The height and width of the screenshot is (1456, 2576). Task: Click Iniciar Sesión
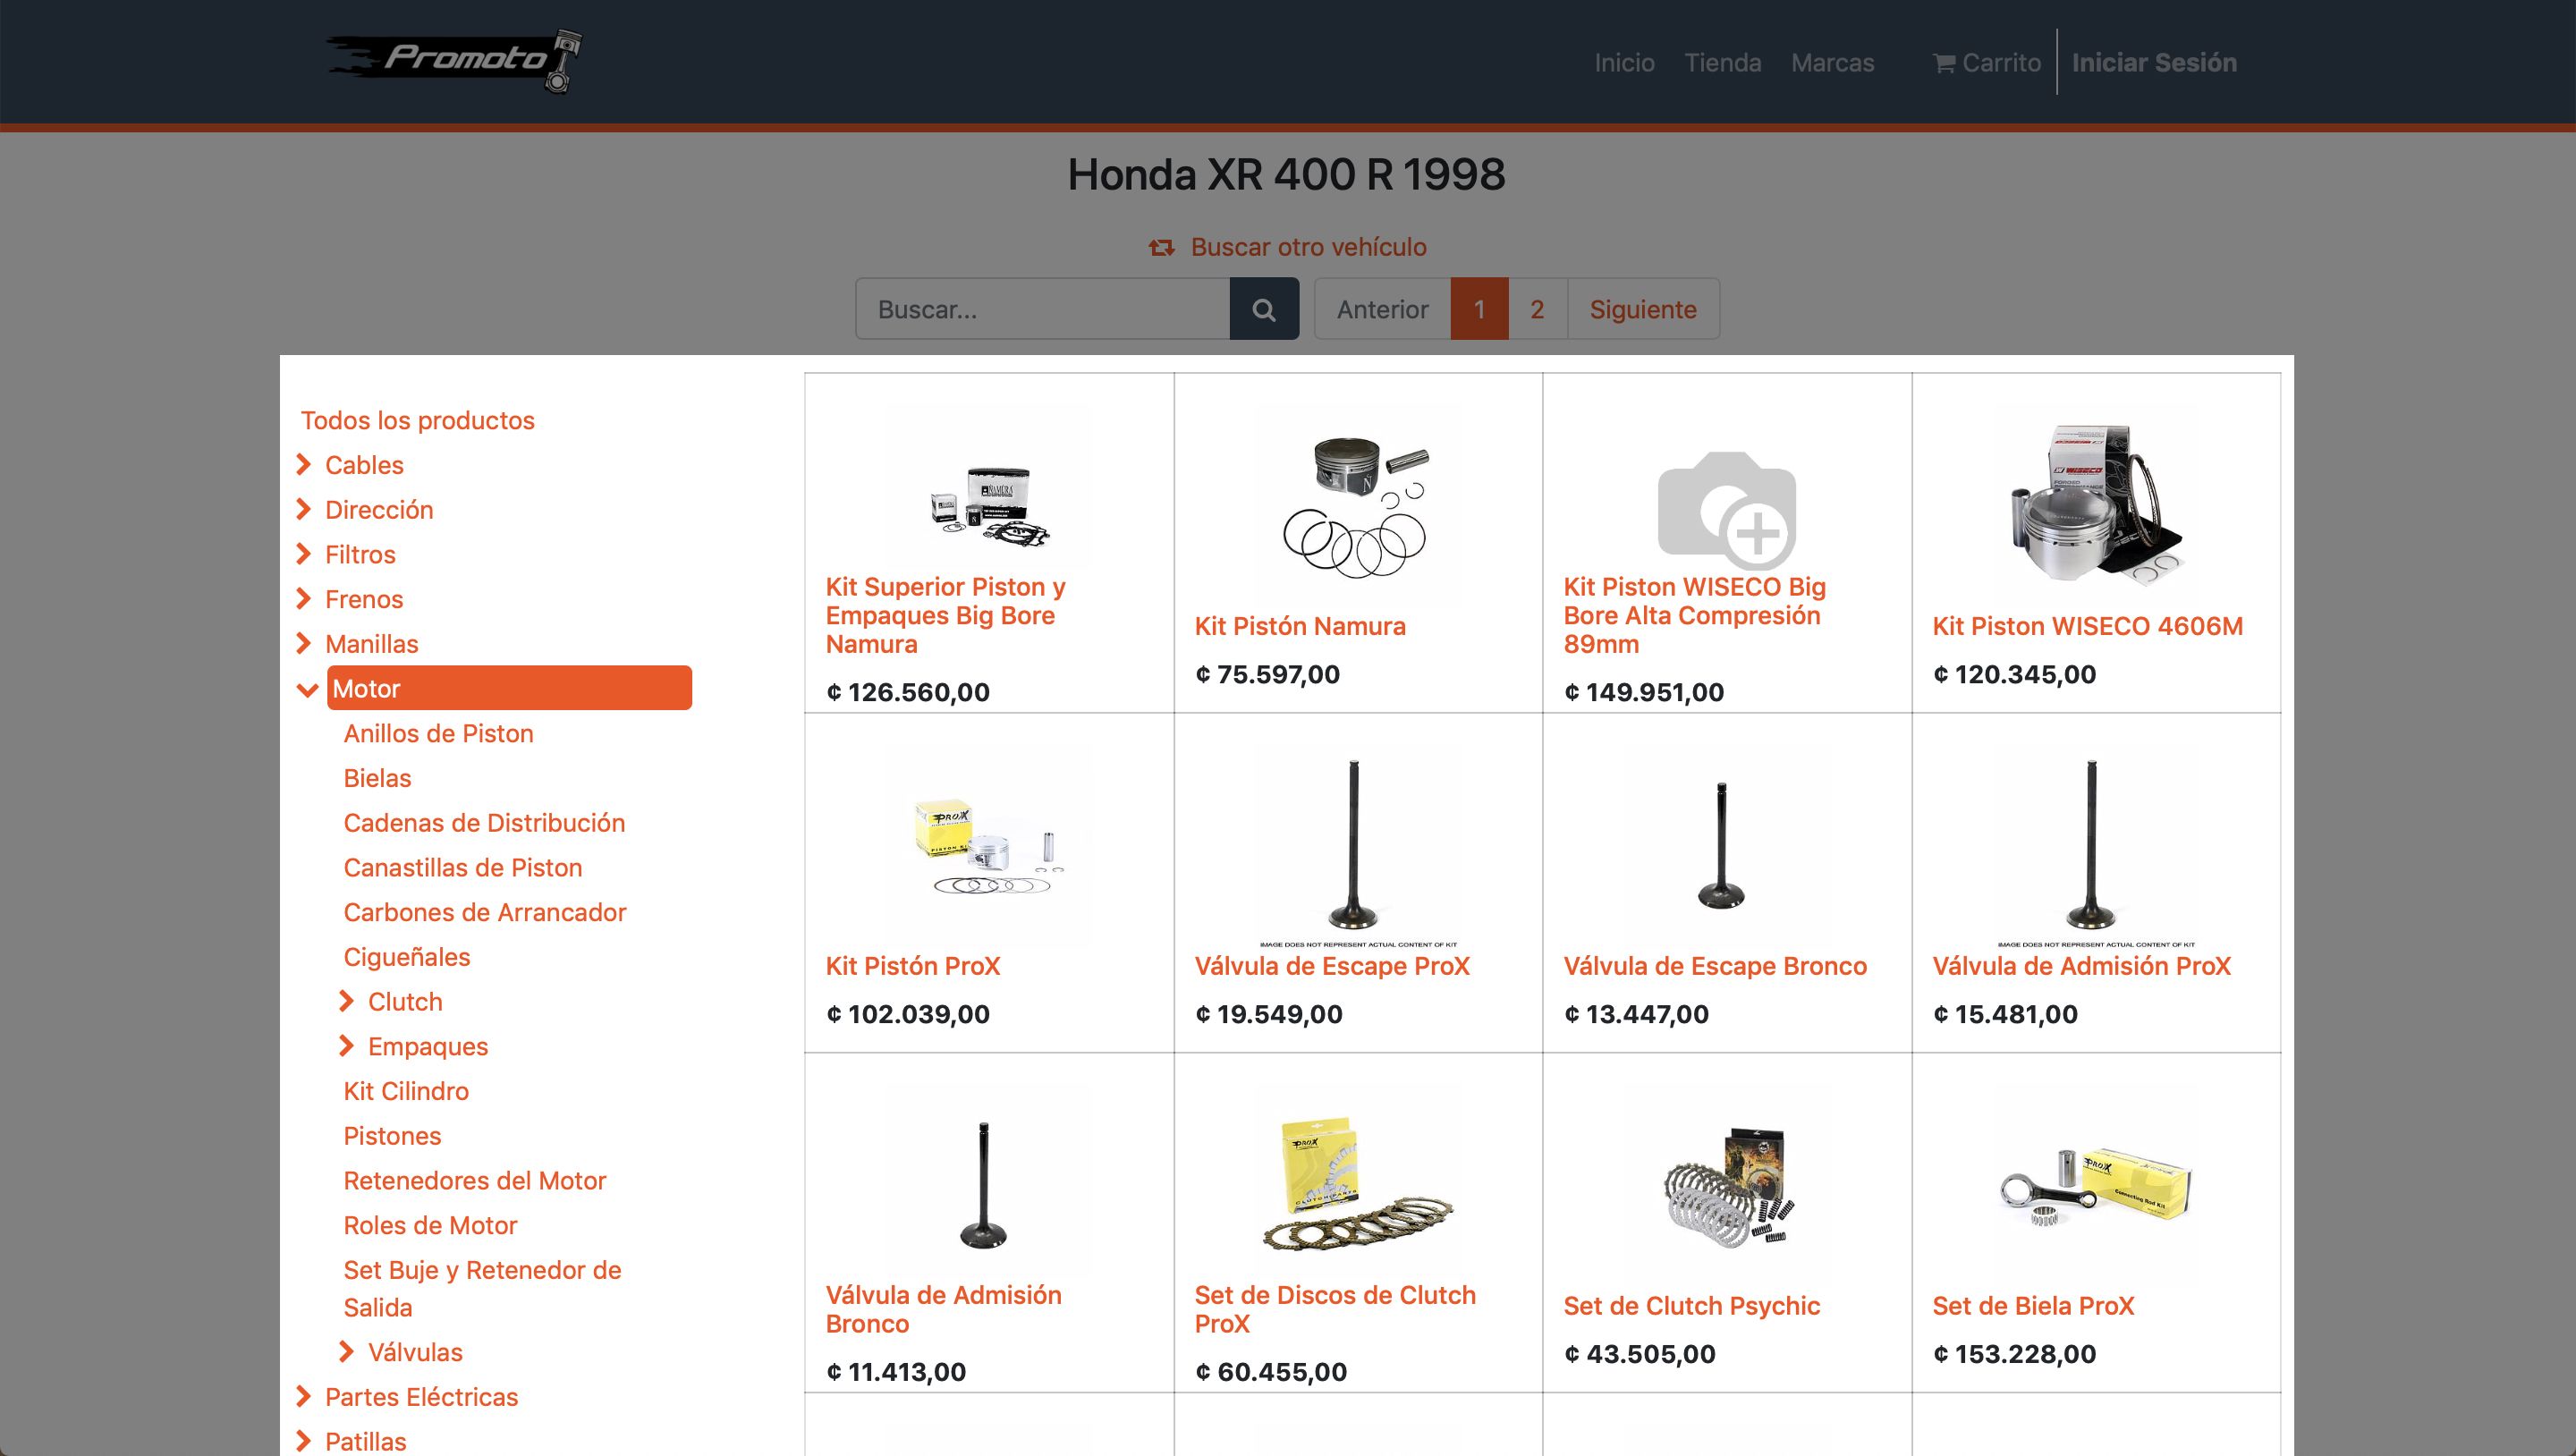pyautogui.click(x=2154, y=63)
